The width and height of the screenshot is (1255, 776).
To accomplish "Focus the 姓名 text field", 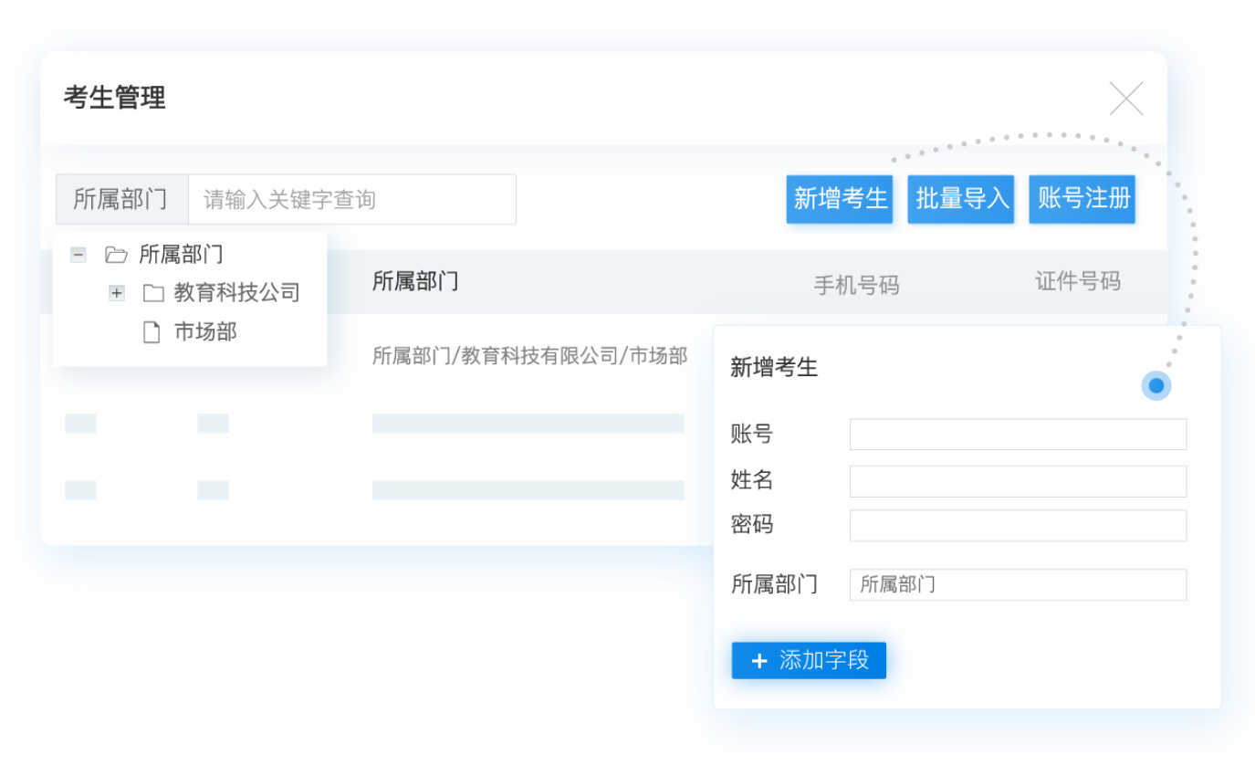I will [x=1018, y=481].
